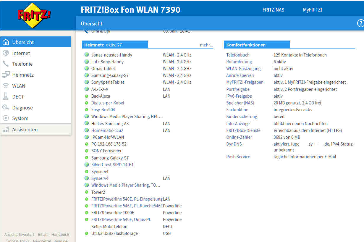Open FRITZ!NAS from the header
The width and height of the screenshot is (364, 242).
273,10
